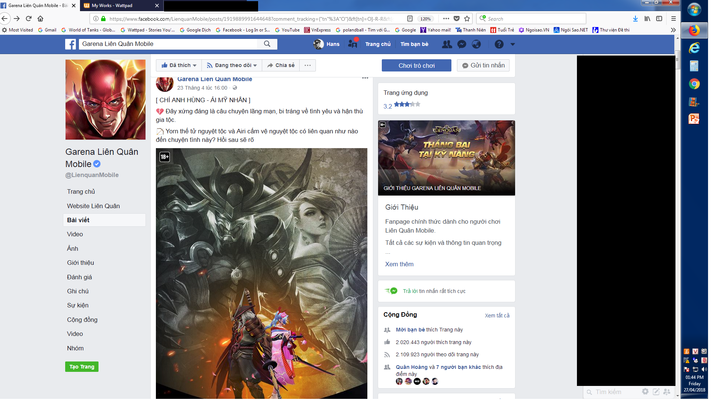Image resolution: width=711 pixels, height=400 pixels.
Task: Open the Firefox hamburger menu
Action: click(x=674, y=19)
